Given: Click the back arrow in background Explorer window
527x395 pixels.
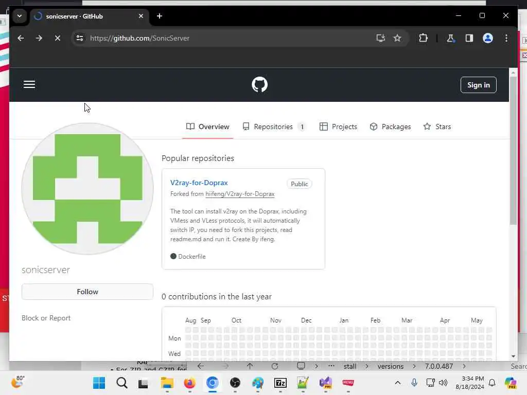Looking at the screenshot, I should 200,366.
